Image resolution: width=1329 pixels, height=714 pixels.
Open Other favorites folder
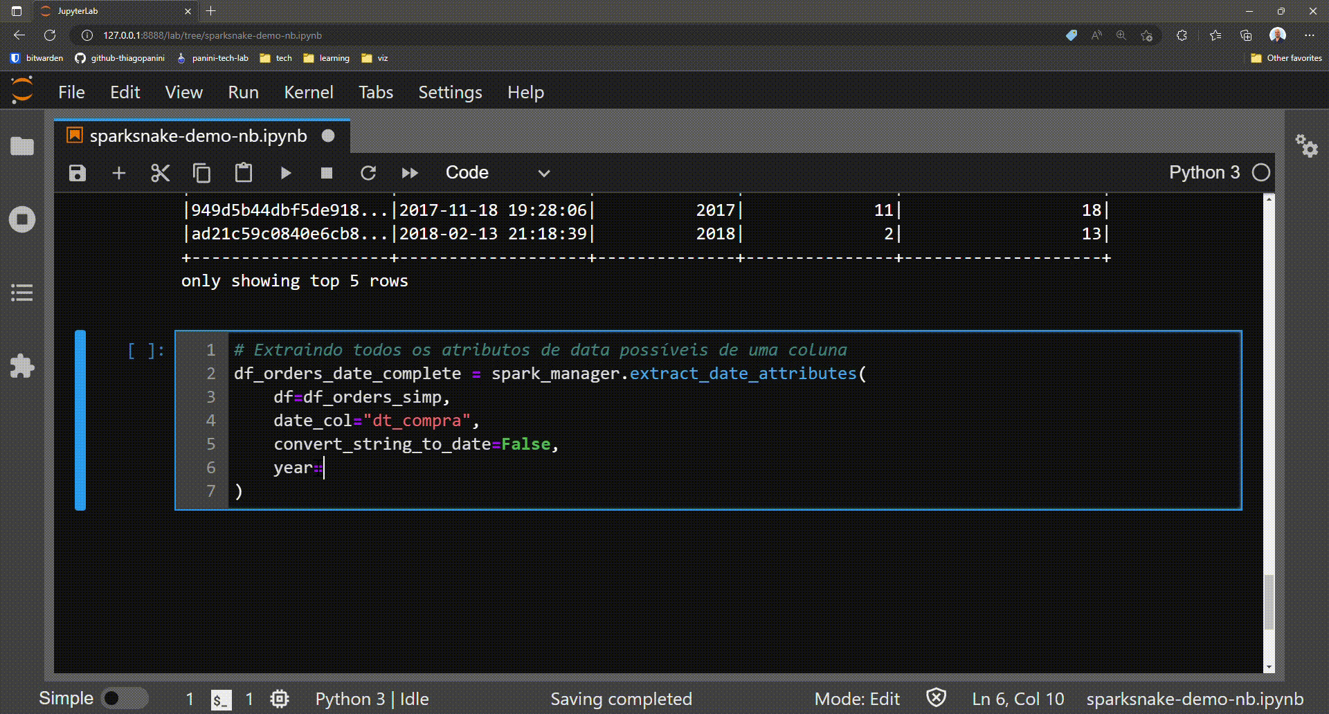pyautogui.click(x=1287, y=58)
